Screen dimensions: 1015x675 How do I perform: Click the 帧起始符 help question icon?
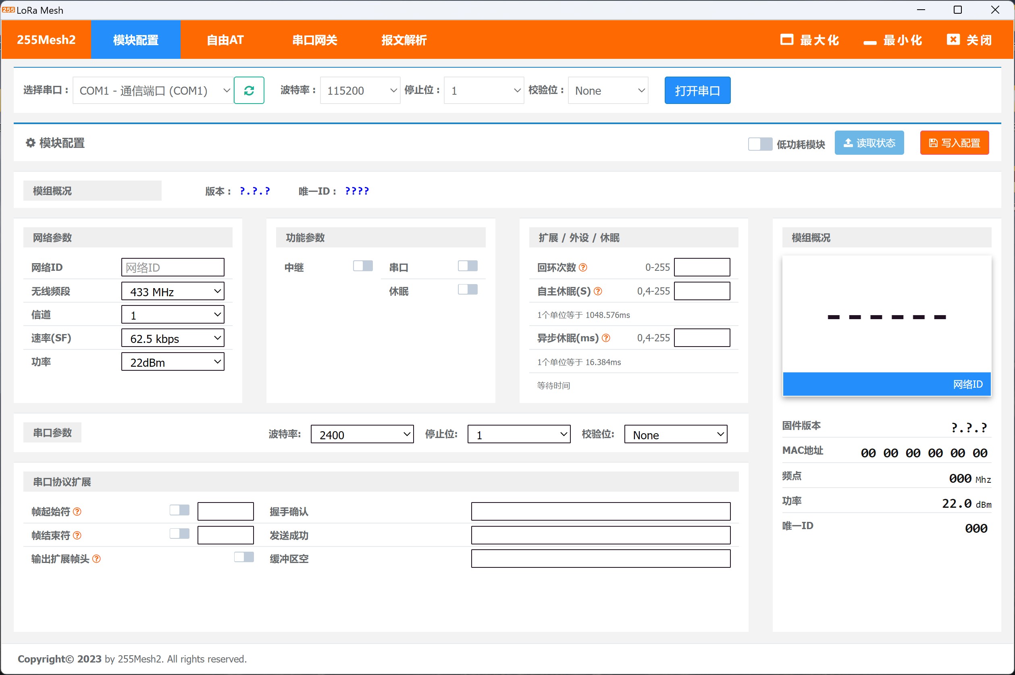pyautogui.click(x=77, y=511)
